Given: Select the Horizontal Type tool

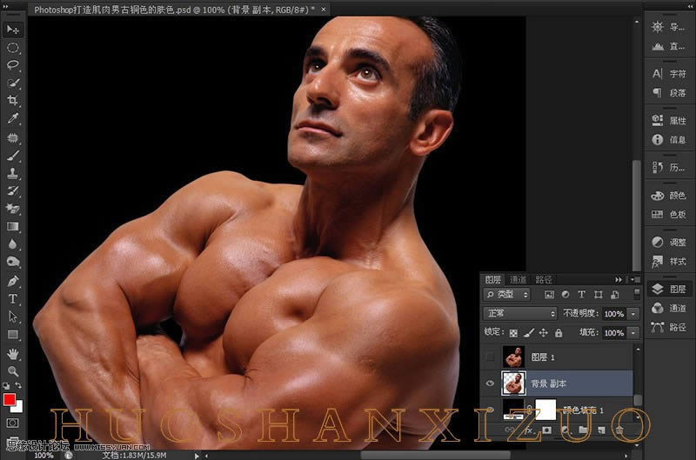Looking at the screenshot, I should (x=13, y=299).
